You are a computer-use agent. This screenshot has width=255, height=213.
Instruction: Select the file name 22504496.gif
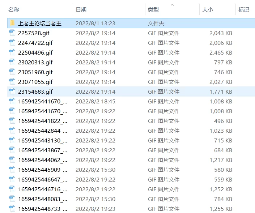pos(35,53)
